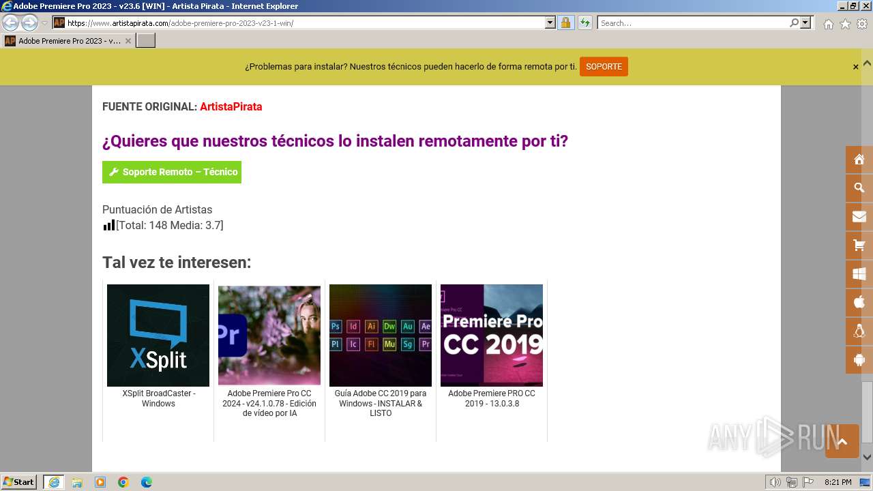Open XSplit BroadCaster thumbnail
The width and height of the screenshot is (873, 491).
(158, 336)
